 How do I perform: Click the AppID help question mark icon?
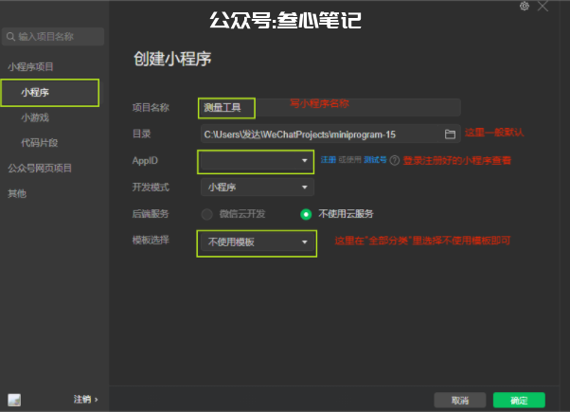pos(395,160)
